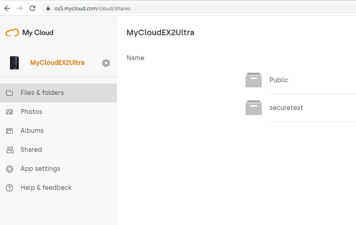Image resolution: width=356 pixels, height=225 pixels.
Task: Open the Files & folders section
Action: [58, 93]
